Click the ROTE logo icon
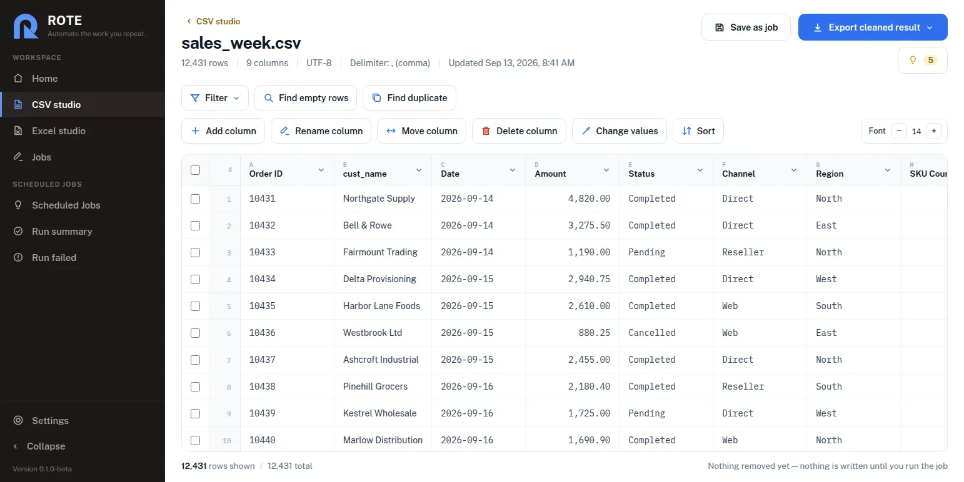964x482 pixels. coord(26,26)
